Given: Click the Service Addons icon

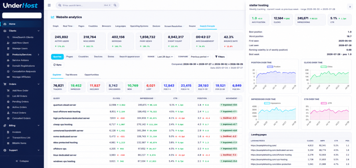Looking at the screenshot, I should tap(8, 60).
